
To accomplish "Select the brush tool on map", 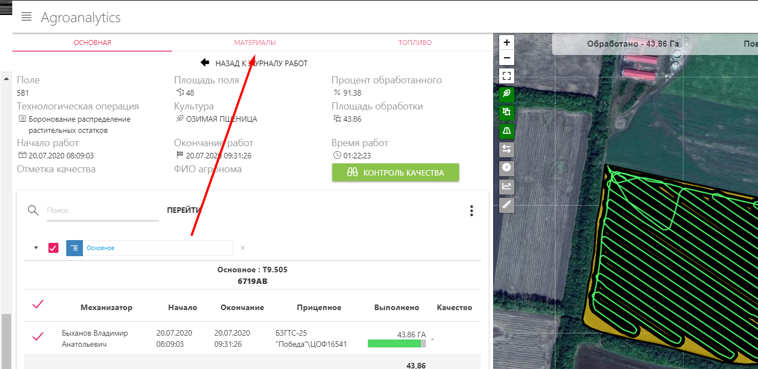I will pos(506,205).
